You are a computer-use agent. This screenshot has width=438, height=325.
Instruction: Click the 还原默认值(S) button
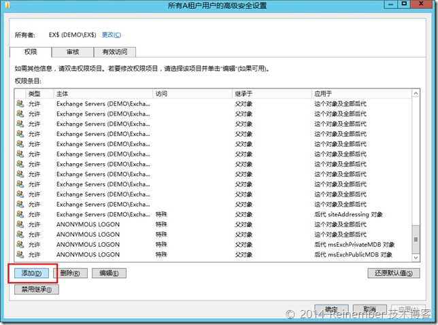(394, 273)
